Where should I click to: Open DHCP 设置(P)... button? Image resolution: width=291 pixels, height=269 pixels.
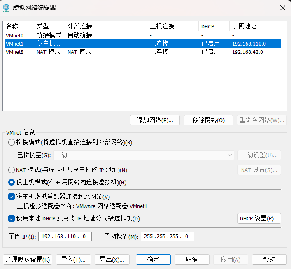tap(259, 218)
